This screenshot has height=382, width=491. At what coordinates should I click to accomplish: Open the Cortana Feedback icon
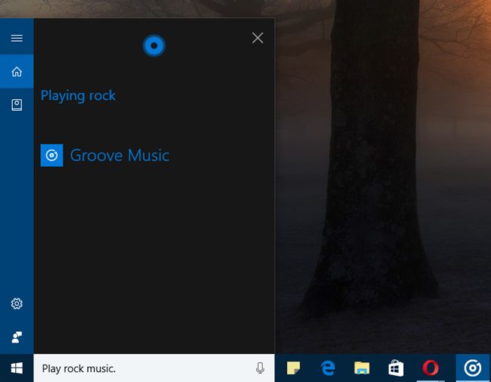pyautogui.click(x=17, y=337)
